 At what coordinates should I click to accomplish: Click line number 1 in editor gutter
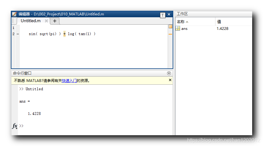[13, 28]
